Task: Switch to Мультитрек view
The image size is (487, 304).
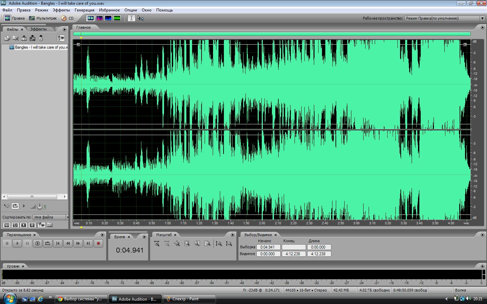Action: pyautogui.click(x=43, y=18)
